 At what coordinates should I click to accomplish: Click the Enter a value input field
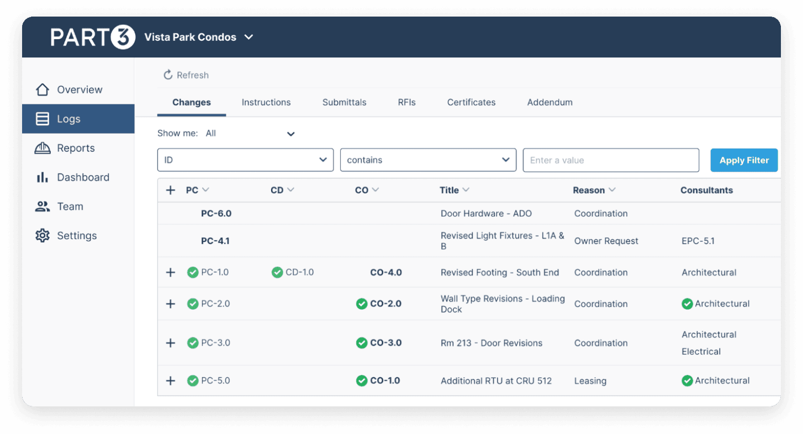pyautogui.click(x=611, y=160)
